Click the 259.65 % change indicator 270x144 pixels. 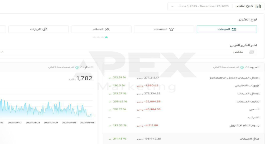pyautogui.click(x=118, y=102)
